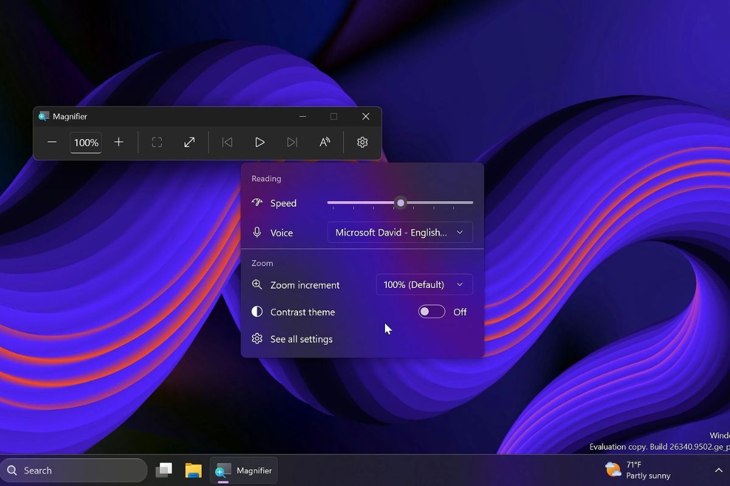The width and height of the screenshot is (730, 486).
Task: Go to previous sentence in Magnifier reading
Action: point(227,142)
